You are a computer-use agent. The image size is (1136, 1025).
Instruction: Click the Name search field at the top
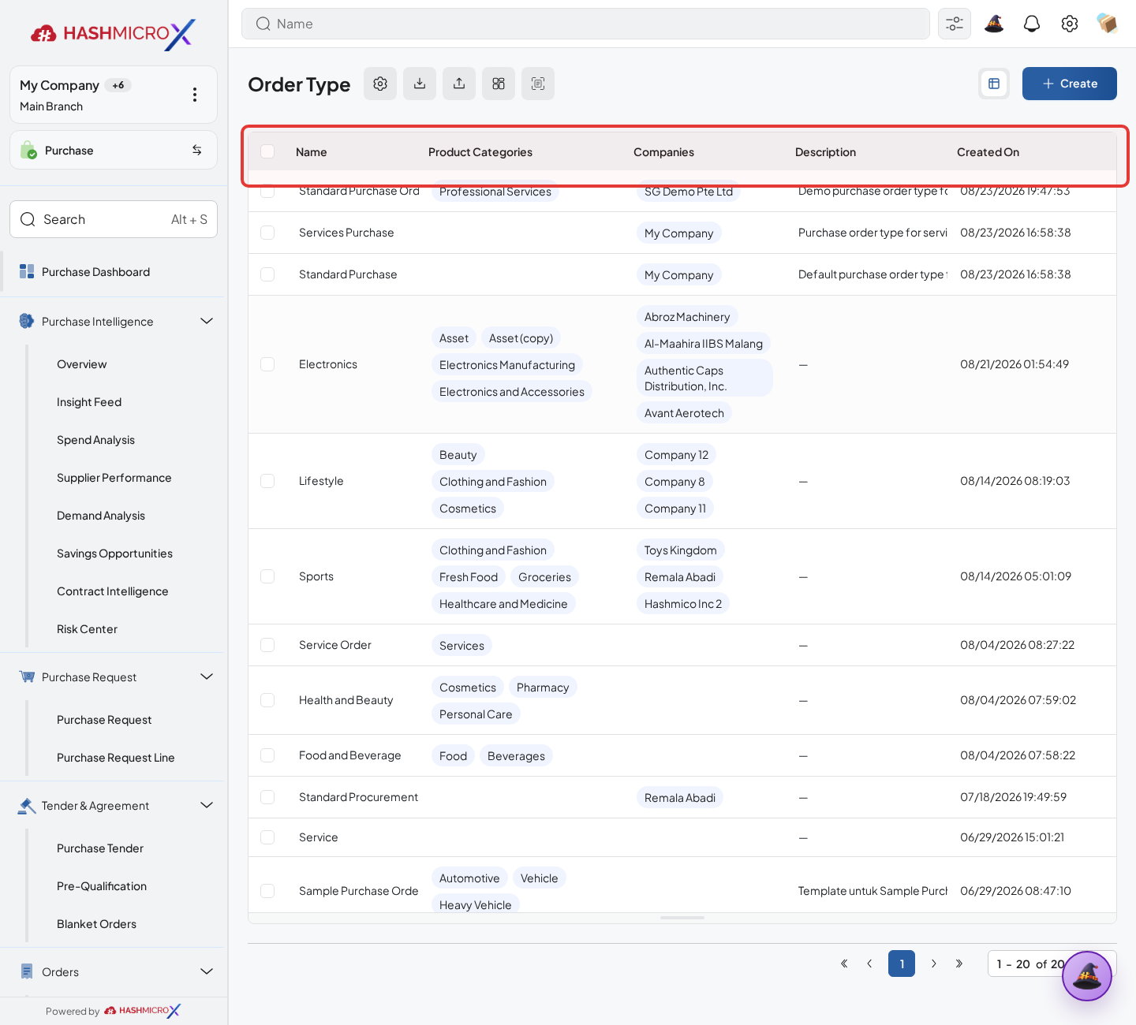coord(585,24)
